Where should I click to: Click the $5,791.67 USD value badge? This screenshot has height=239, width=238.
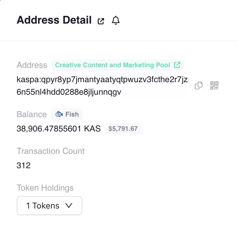point(123,129)
